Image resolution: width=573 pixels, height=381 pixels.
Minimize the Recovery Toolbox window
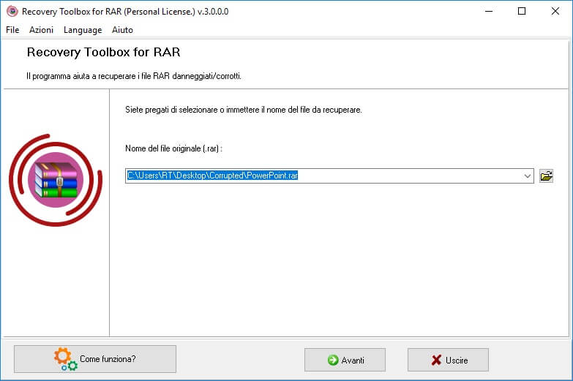click(487, 11)
